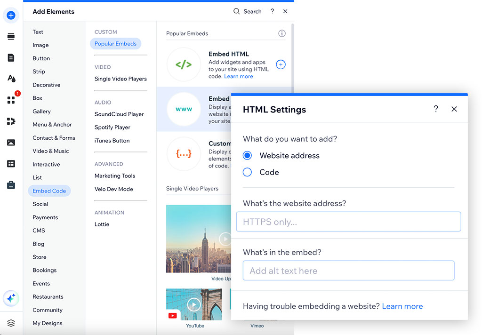
Task: Open the Spotify Player option
Action: [x=112, y=127]
